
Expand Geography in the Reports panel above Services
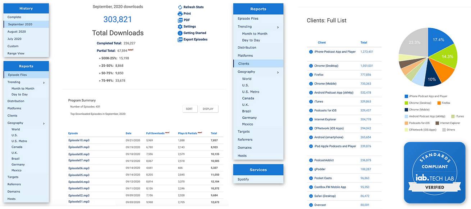tap(278, 73)
